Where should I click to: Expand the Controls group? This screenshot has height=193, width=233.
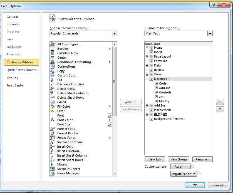[x=156, y=92]
